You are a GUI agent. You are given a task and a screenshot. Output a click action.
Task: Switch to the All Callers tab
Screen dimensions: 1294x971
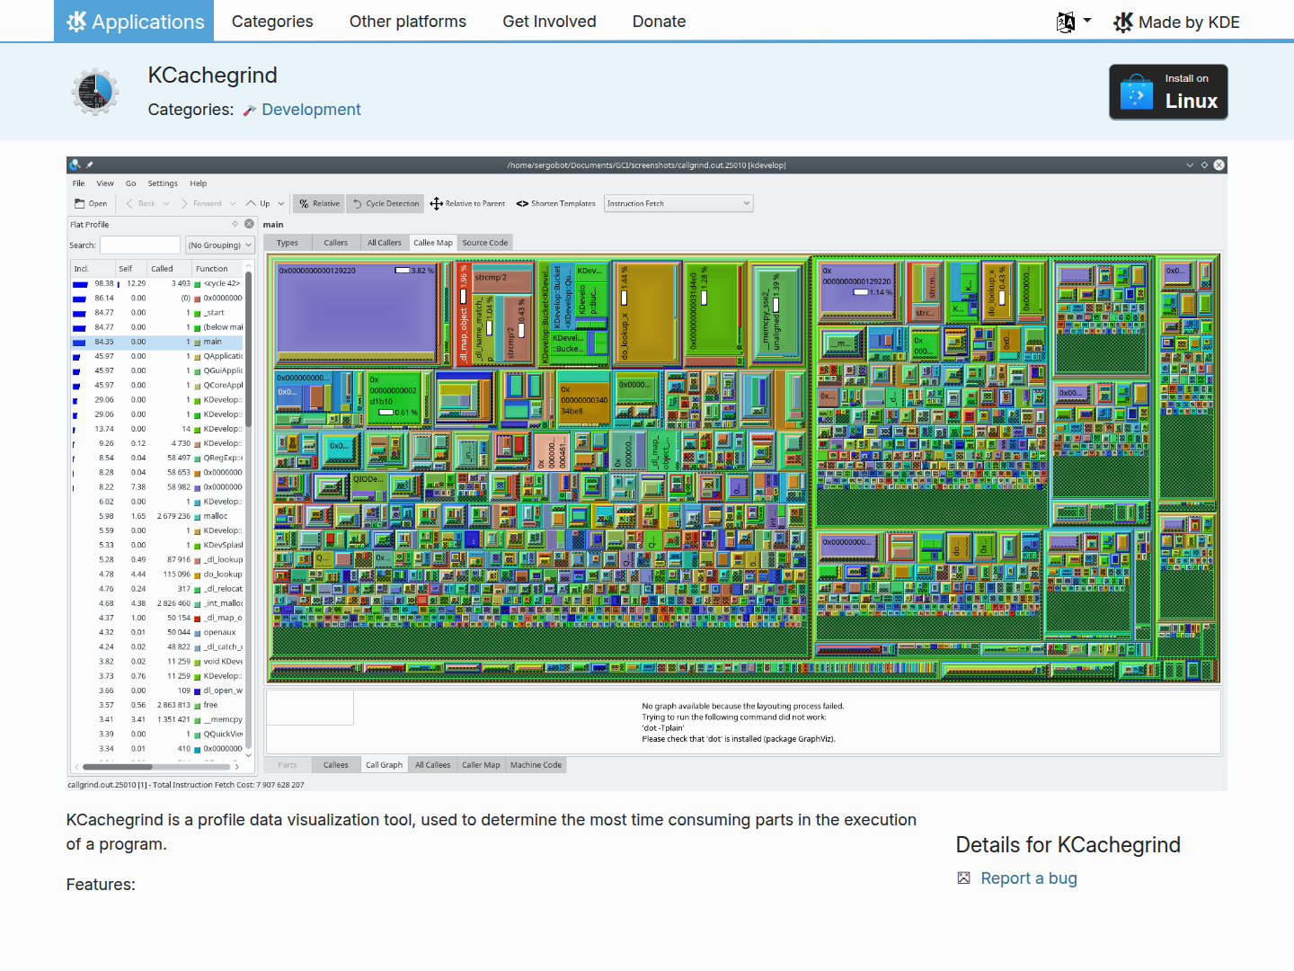click(x=385, y=243)
